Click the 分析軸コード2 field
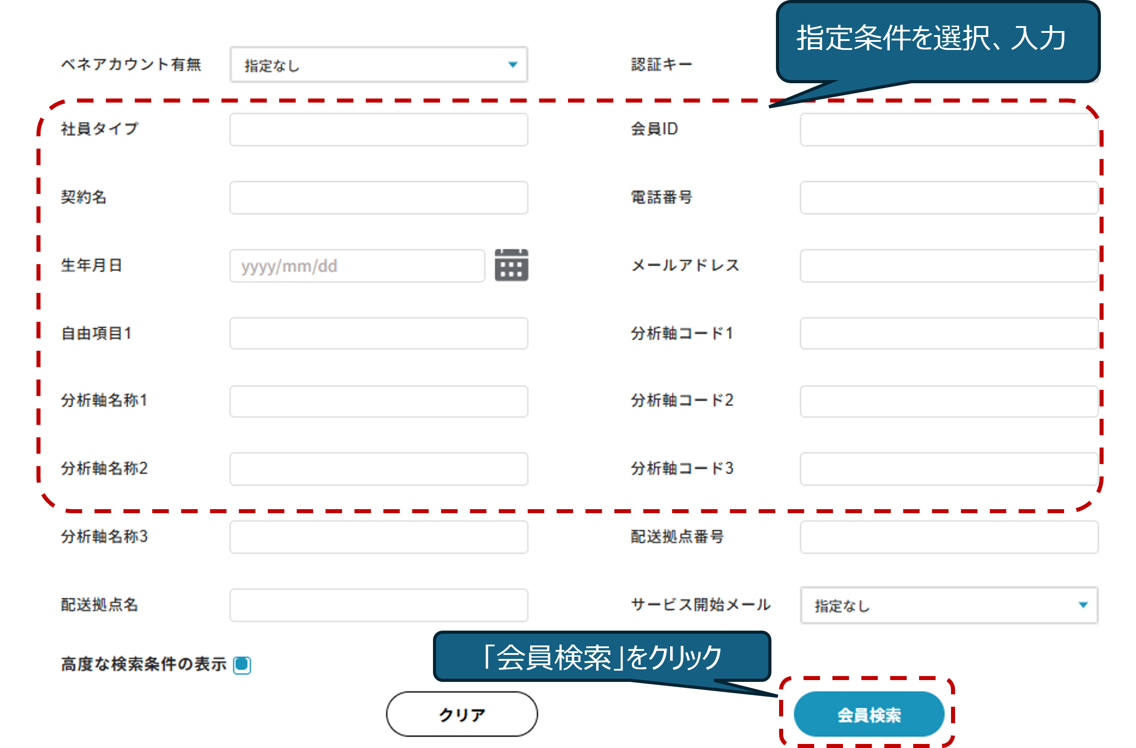This screenshot has width=1136, height=748. pos(948,401)
